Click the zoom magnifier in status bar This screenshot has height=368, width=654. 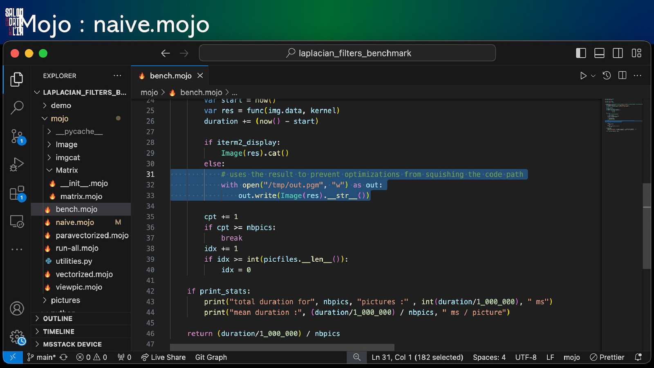(357, 357)
